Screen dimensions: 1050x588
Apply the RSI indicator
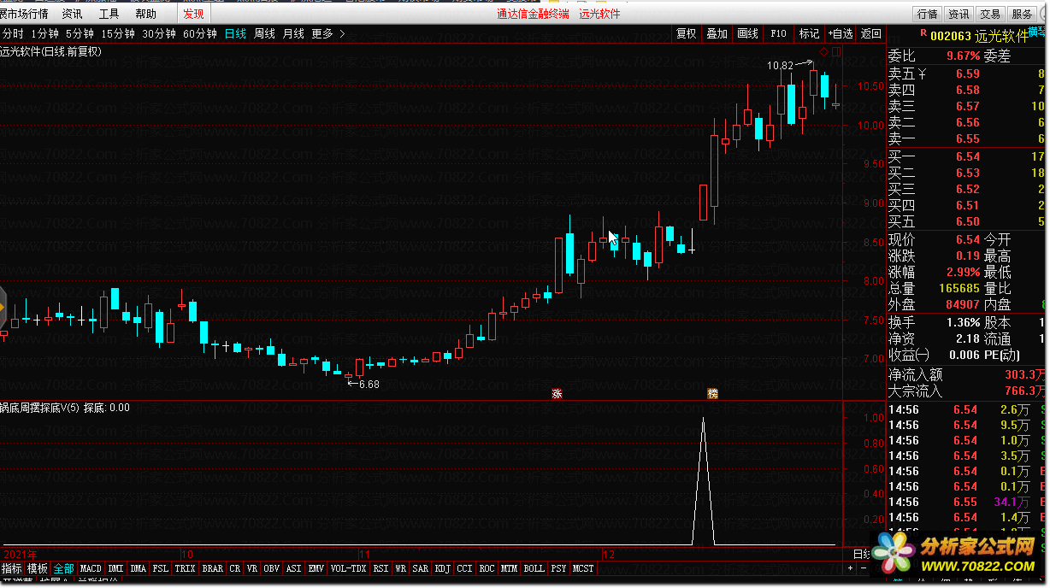point(381,568)
